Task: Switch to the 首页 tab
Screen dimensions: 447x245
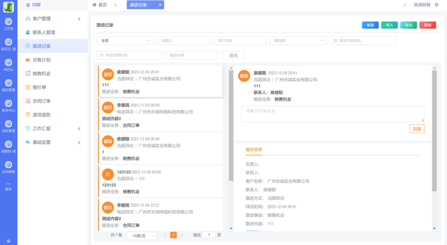Action: click(x=99, y=5)
